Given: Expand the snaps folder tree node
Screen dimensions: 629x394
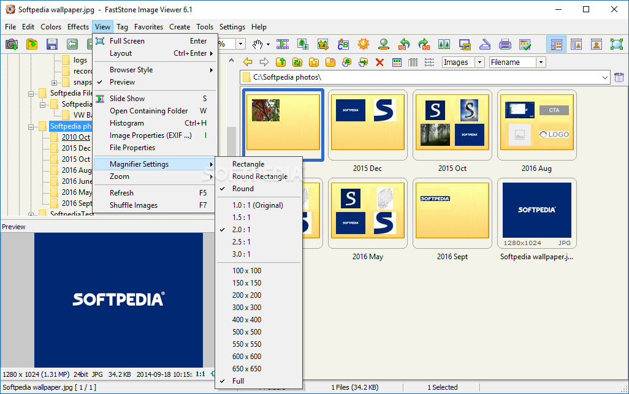Looking at the screenshot, I should [x=54, y=83].
